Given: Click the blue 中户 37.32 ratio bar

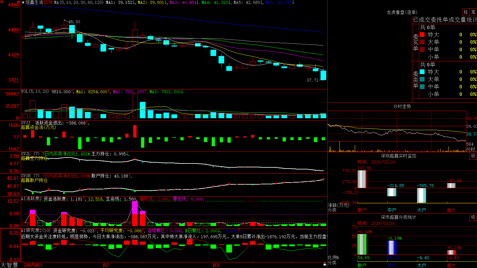Looking at the screenshot, I should point(391,248).
